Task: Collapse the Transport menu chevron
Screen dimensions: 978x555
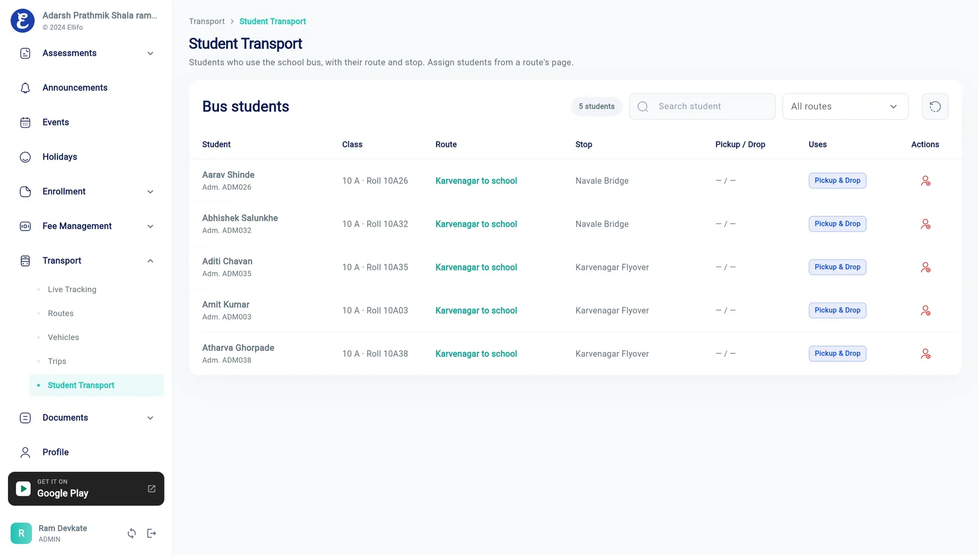Action: tap(150, 261)
